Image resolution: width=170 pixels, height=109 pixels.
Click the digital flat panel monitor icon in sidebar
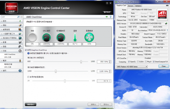[x=20, y=38]
